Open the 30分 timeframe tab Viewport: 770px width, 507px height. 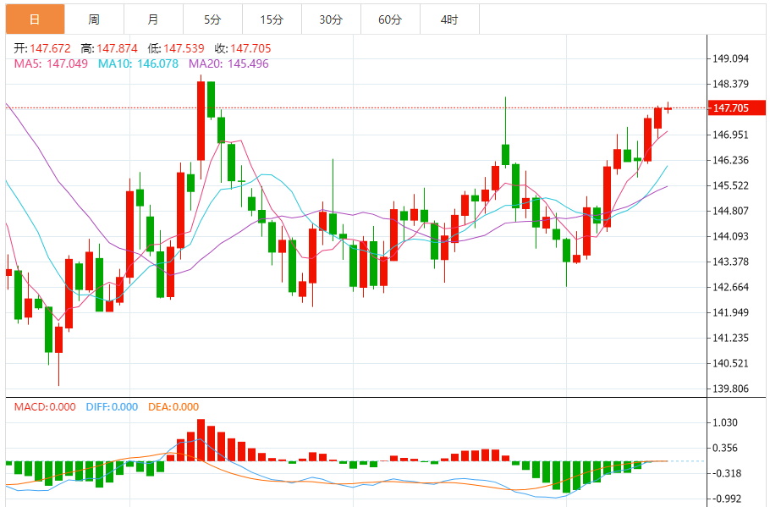pos(331,19)
